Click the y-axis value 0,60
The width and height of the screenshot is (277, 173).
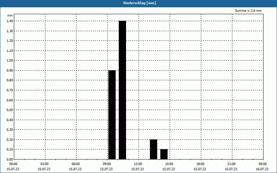click(10, 100)
